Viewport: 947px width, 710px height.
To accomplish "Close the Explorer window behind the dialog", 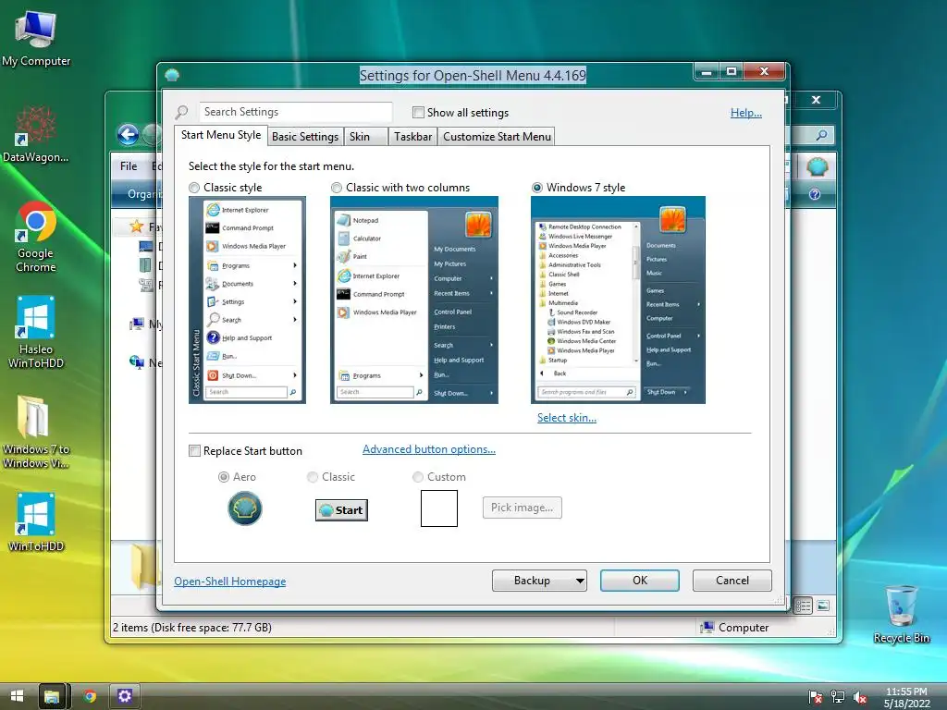I will click(816, 100).
